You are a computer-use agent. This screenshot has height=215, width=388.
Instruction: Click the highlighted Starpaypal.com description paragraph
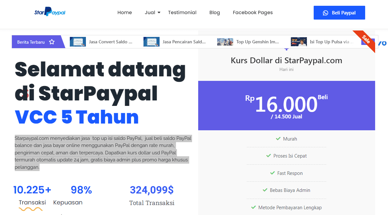(x=103, y=153)
